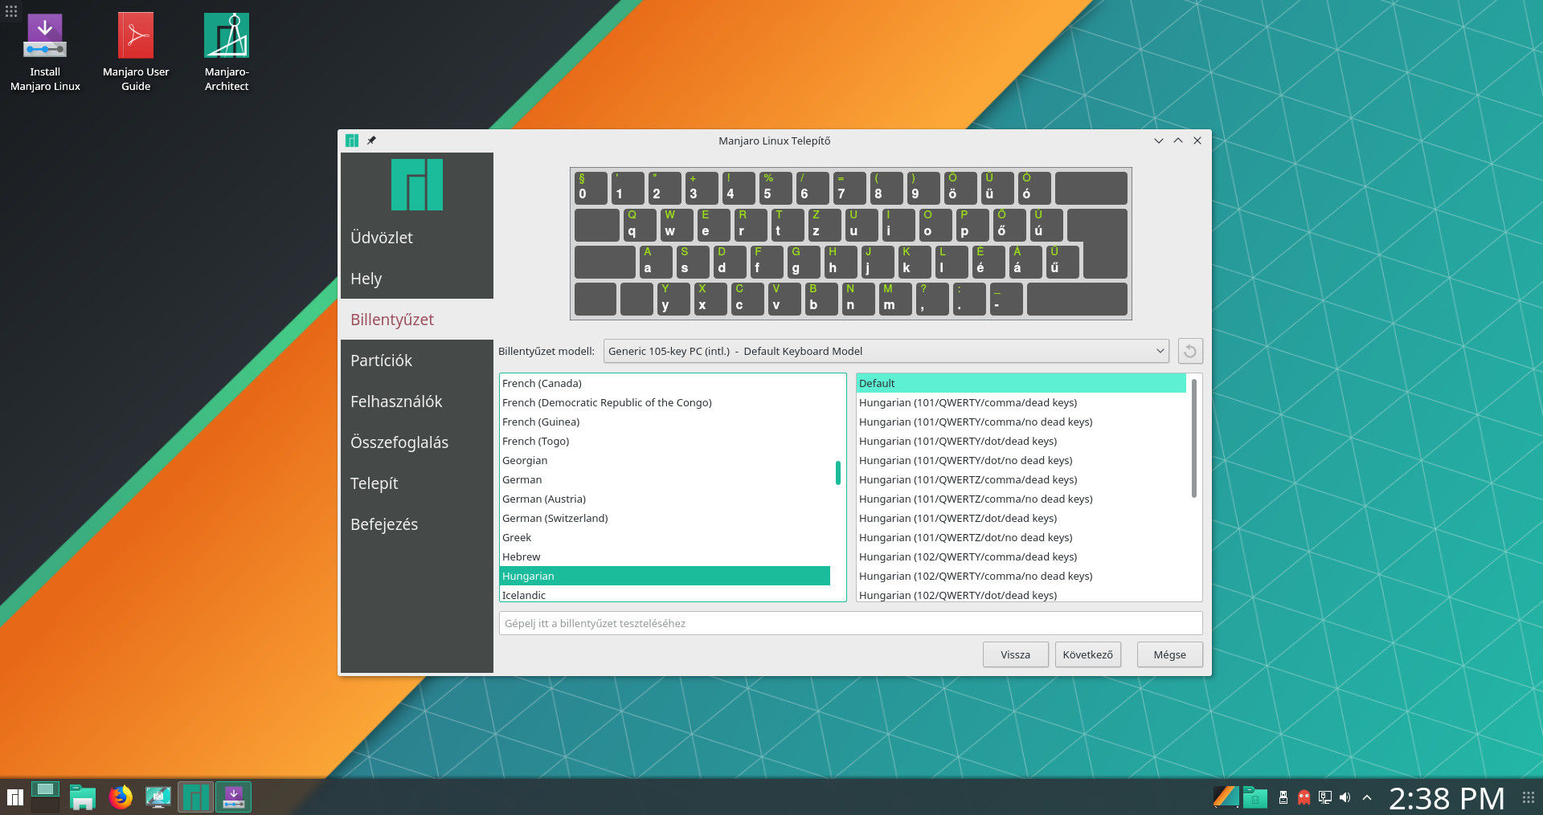Toggle the pin window icon in title bar

pos(371,141)
